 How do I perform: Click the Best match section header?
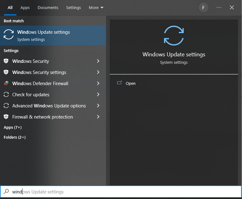coord(14,21)
